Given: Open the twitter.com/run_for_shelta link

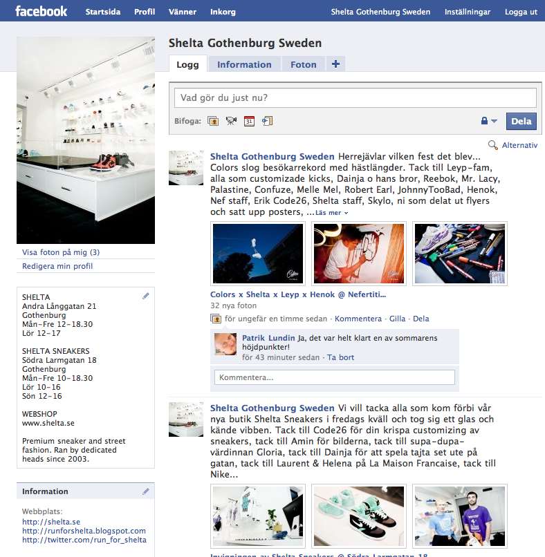Looking at the screenshot, I should (84, 540).
